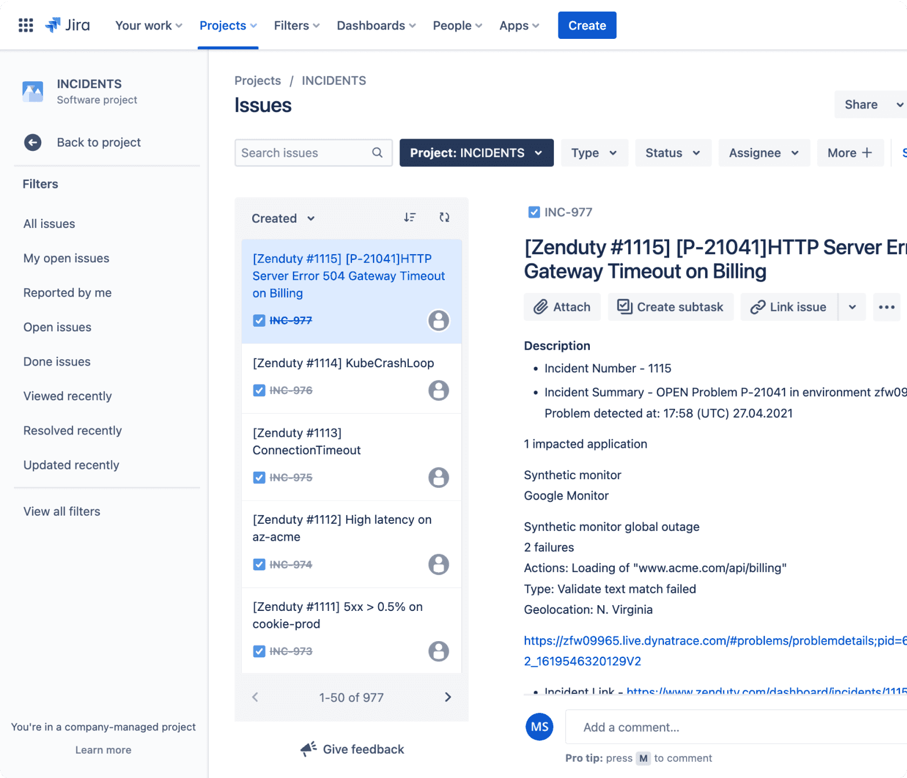Click the blue Create button
The width and height of the screenshot is (907, 778).
pos(587,25)
